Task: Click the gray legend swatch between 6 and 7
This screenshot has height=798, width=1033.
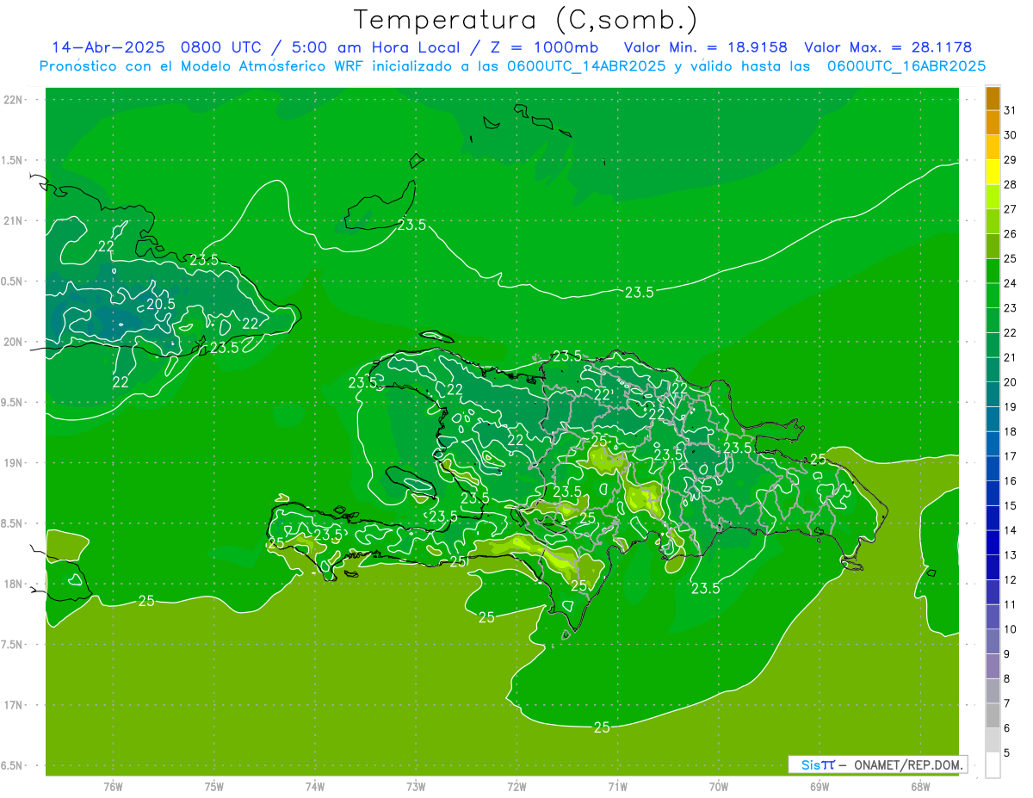Action: (993, 715)
